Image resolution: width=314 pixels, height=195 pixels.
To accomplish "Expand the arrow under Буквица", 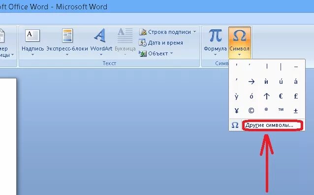I will 125,54.
